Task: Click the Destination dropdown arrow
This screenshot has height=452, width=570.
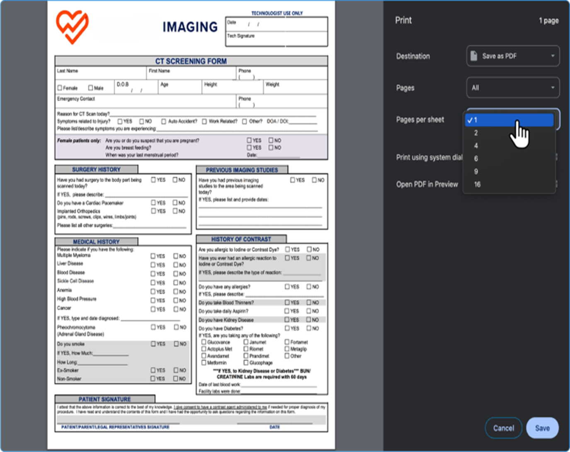Action: (553, 56)
